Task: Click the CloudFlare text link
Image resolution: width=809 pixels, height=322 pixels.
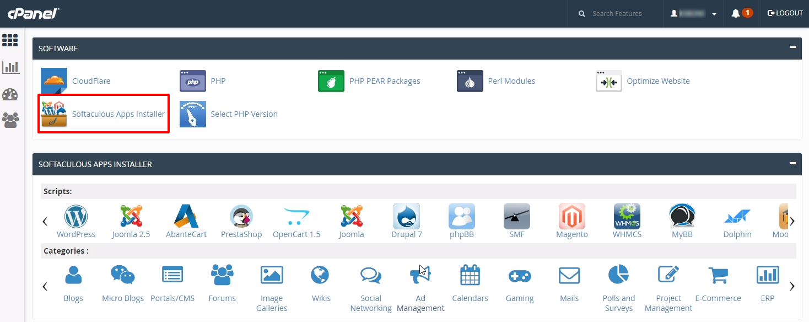Action: tap(91, 81)
